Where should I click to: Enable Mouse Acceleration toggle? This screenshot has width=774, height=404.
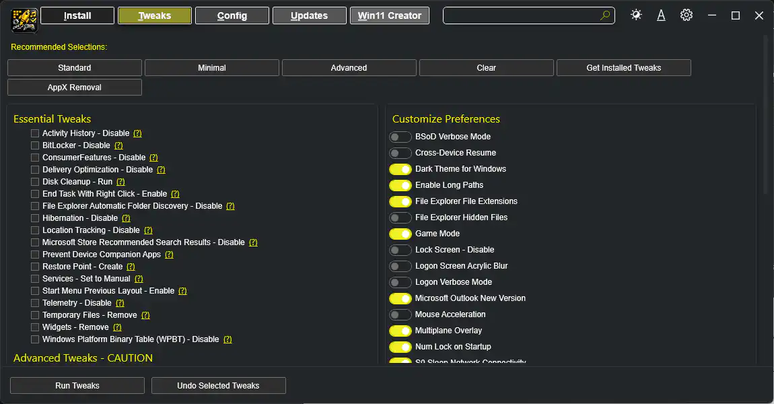(400, 314)
